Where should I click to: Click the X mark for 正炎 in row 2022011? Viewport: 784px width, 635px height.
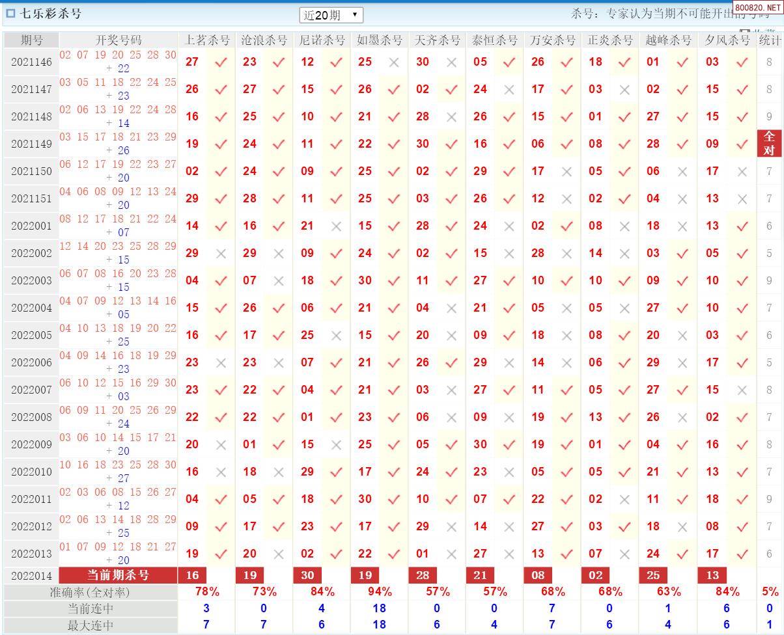(624, 500)
